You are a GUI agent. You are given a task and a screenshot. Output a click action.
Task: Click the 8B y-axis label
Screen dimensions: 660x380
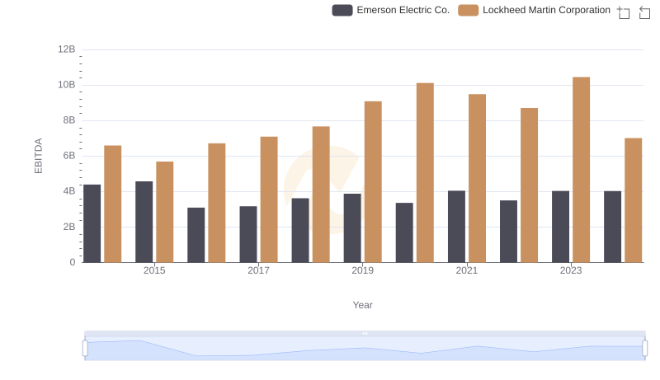tap(69, 120)
